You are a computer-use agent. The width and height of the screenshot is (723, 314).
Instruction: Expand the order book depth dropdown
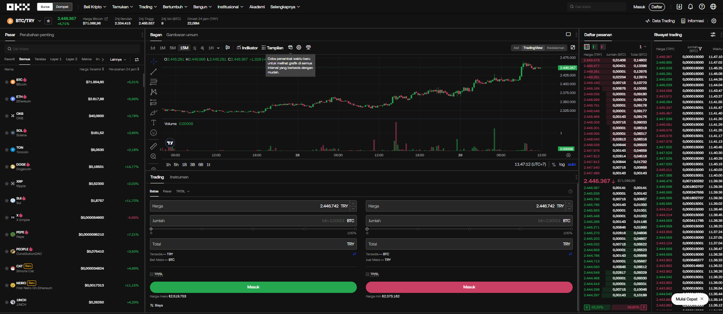[643, 47]
